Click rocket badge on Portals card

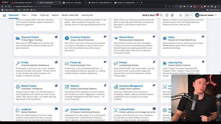(154, 62)
